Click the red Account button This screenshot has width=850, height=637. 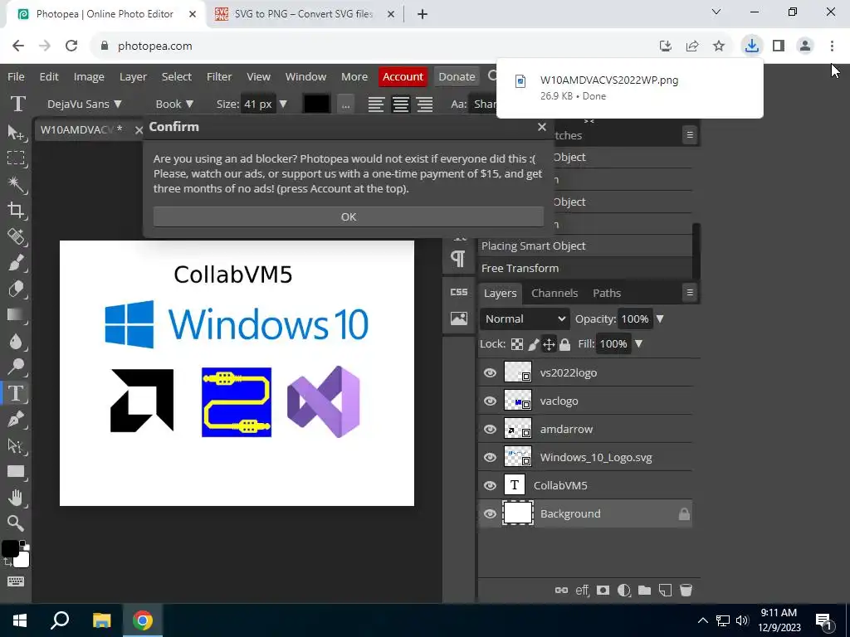[x=403, y=77]
